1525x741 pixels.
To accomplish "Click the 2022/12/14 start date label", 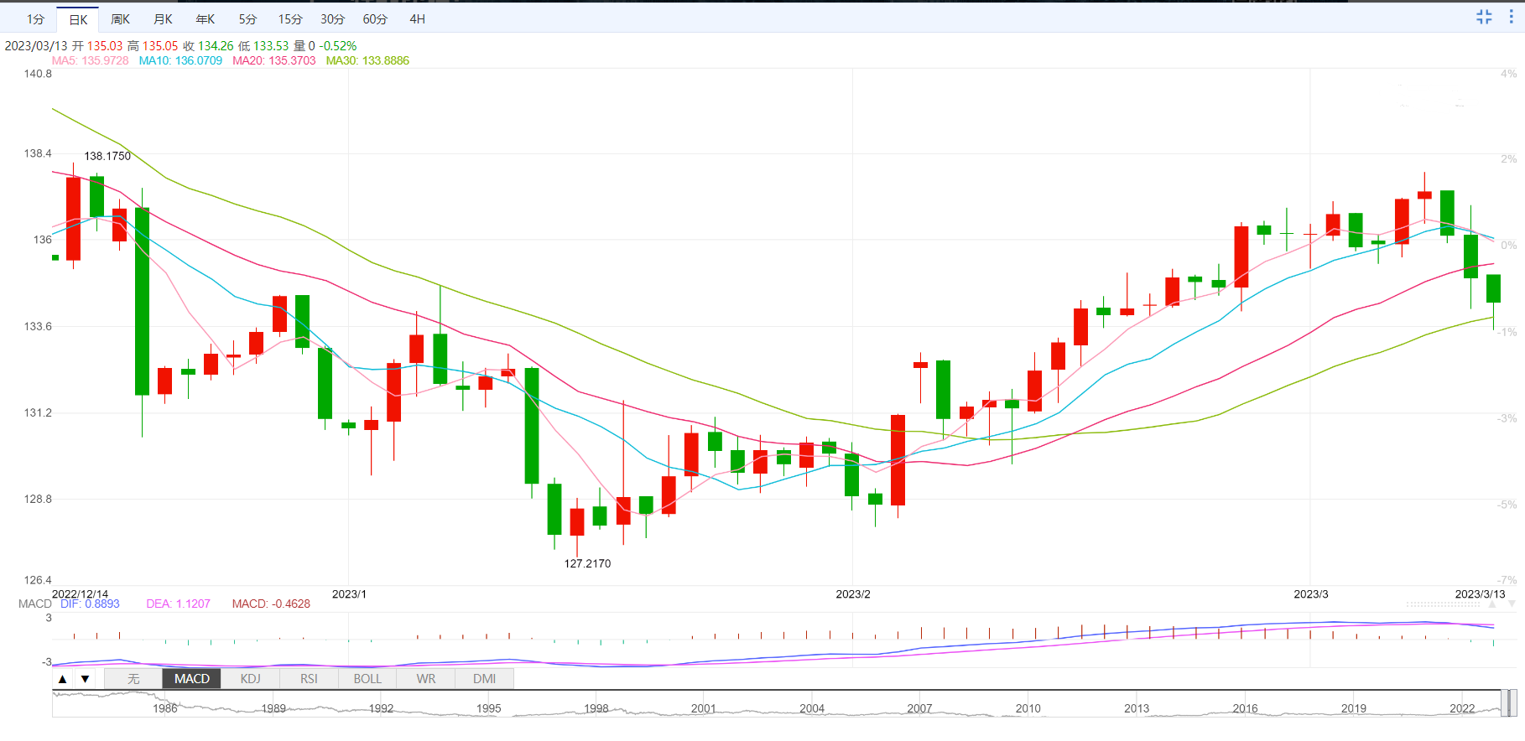I will point(80,593).
